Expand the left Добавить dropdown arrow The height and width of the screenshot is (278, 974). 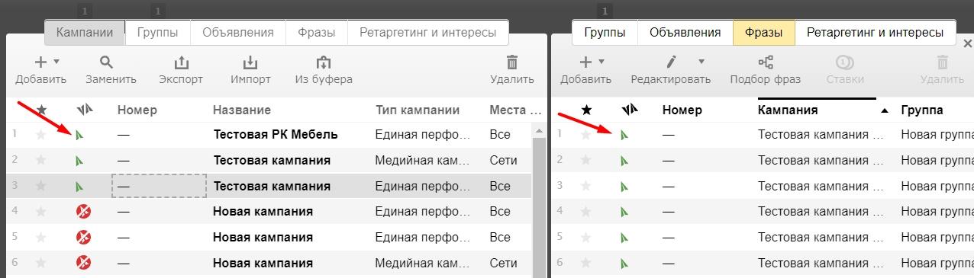pos(56,62)
